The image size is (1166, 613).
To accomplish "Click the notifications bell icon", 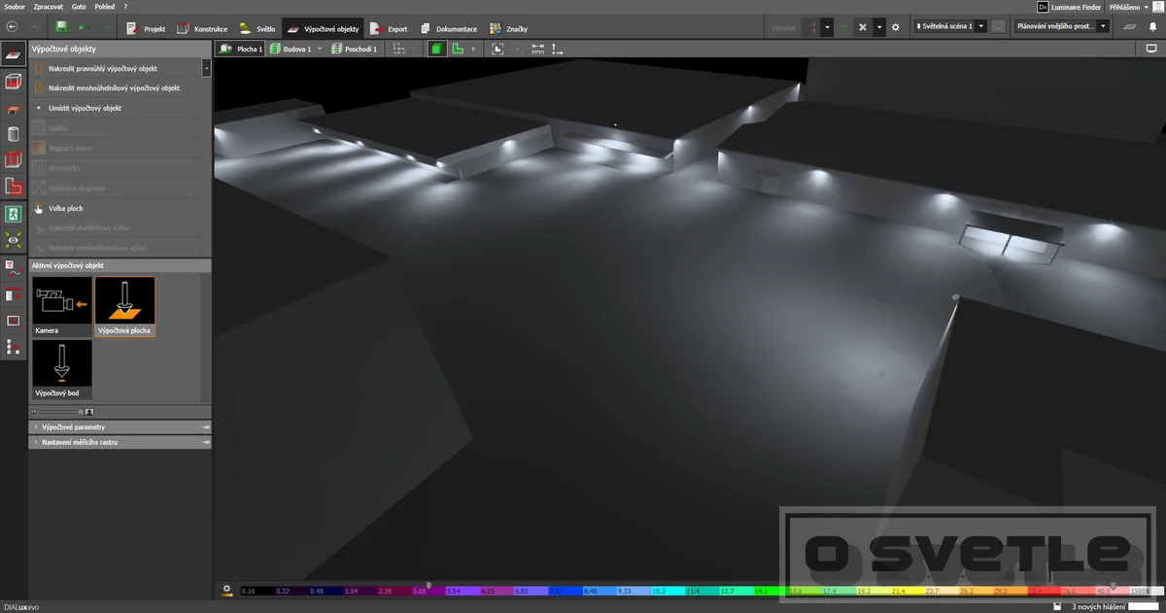I will (1152, 27).
